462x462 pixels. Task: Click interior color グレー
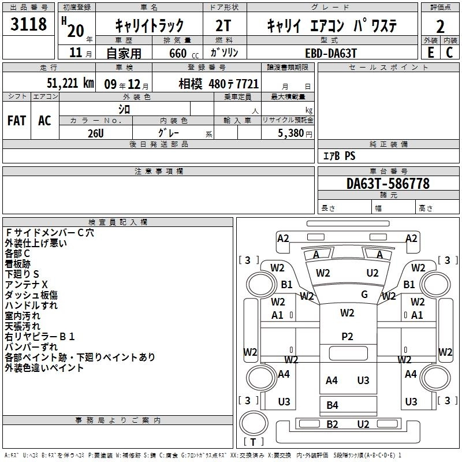pos(169,133)
